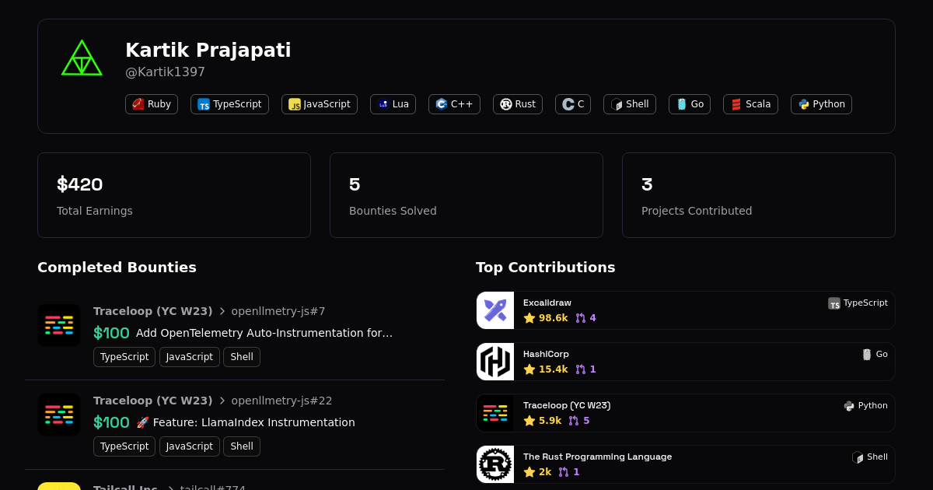Click the Traceloop logo beside the LlamaIndex bounty
Screen dimensions: 933x490
click(59, 415)
